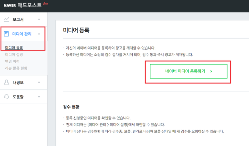Image resolution: width=249 pixels, height=146 pixels.
Task: Click the line '전체 미디어는 [미디어 관리 > 미디어 설정]에서 확인할 수 있습니다'
Action: (x=115, y=125)
